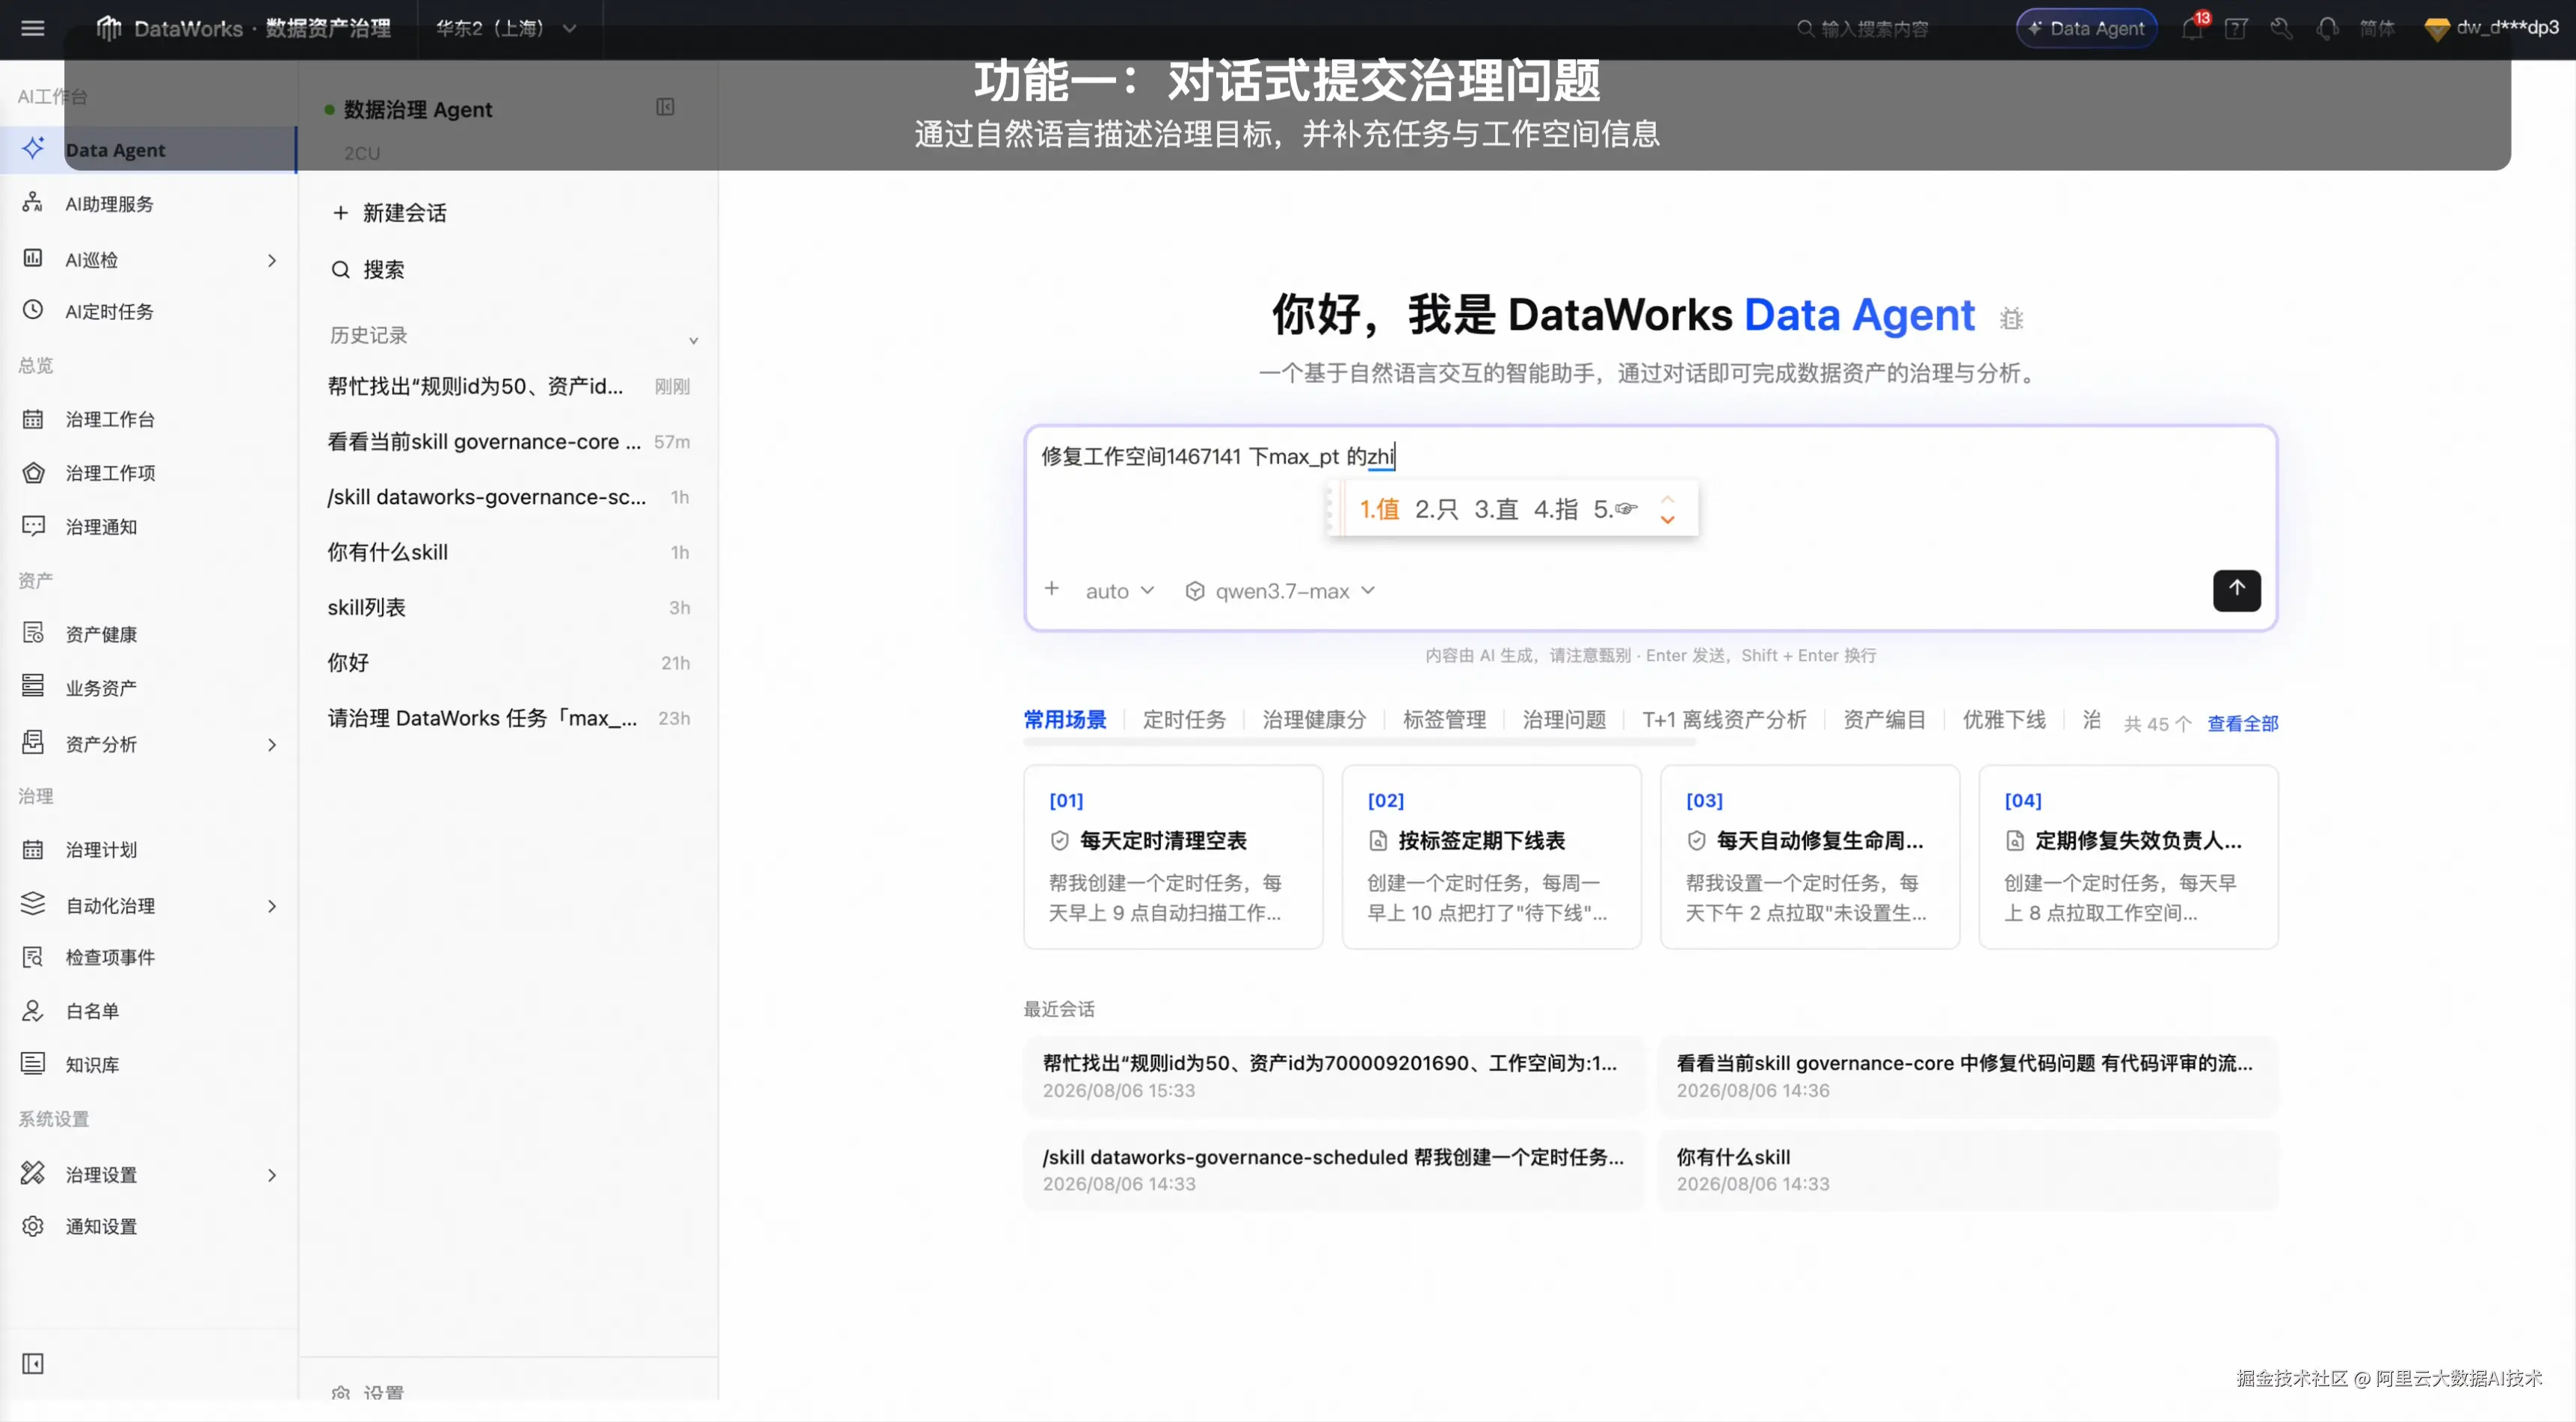The width and height of the screenshot is (2576, 1422).
Task: Click the 业务资产 sidebar icon
Action: tap(33, 687)
